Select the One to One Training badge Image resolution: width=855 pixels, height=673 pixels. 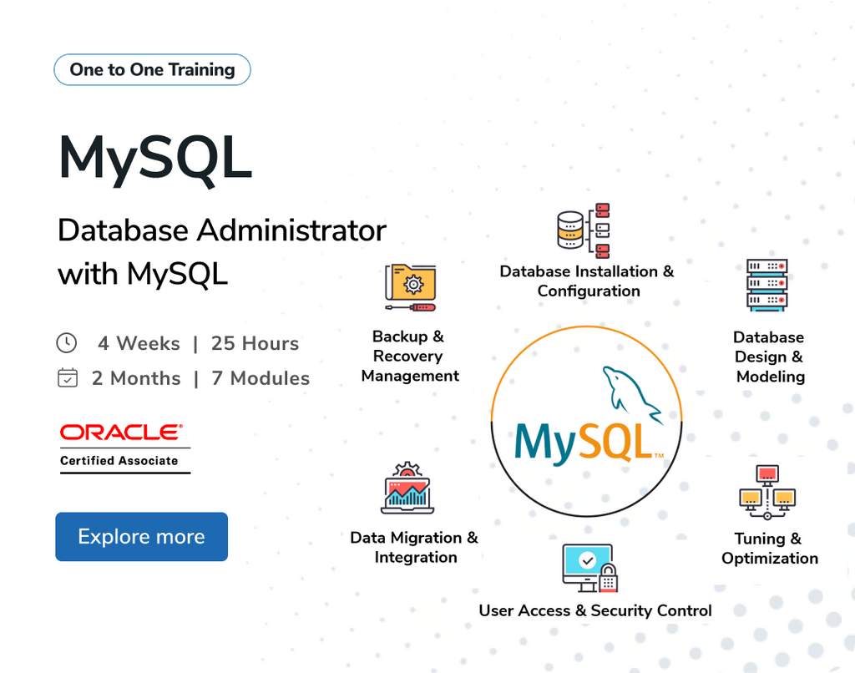click(x=151, y=69)
